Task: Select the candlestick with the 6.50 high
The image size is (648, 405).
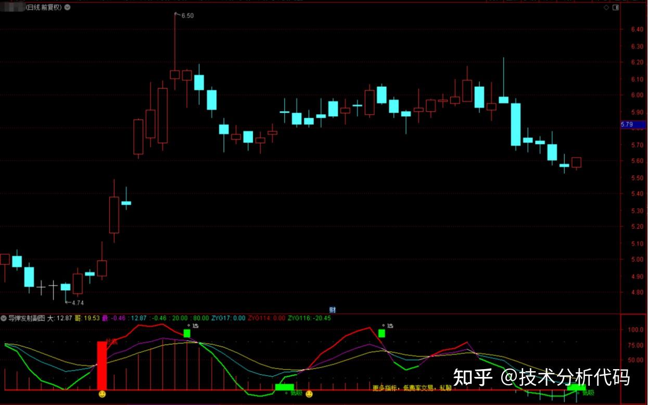Action: pos(175,52)
